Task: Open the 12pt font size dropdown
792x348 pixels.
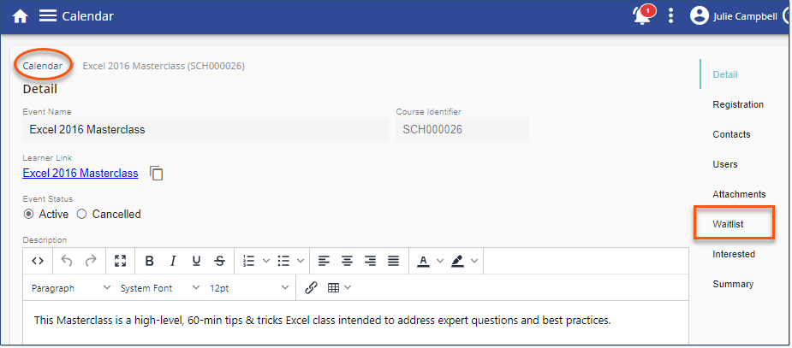Action: (248, 288)
